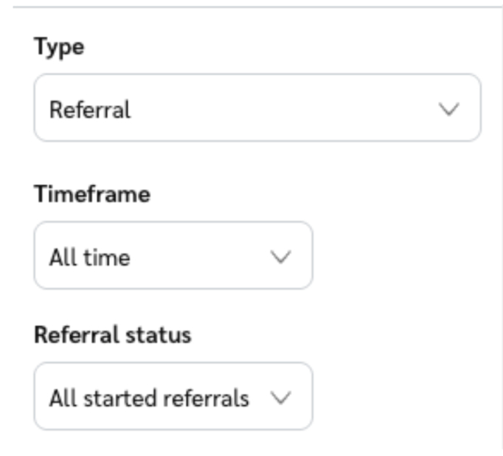Click the "Type" field label
This screenshot has height=456, width=503.
(59, 46)
